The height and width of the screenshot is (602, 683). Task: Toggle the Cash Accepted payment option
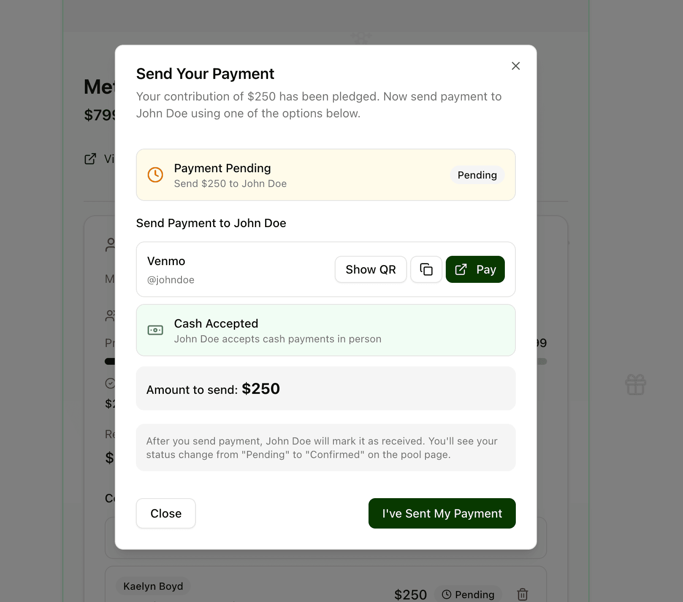[x=325, y=330]
